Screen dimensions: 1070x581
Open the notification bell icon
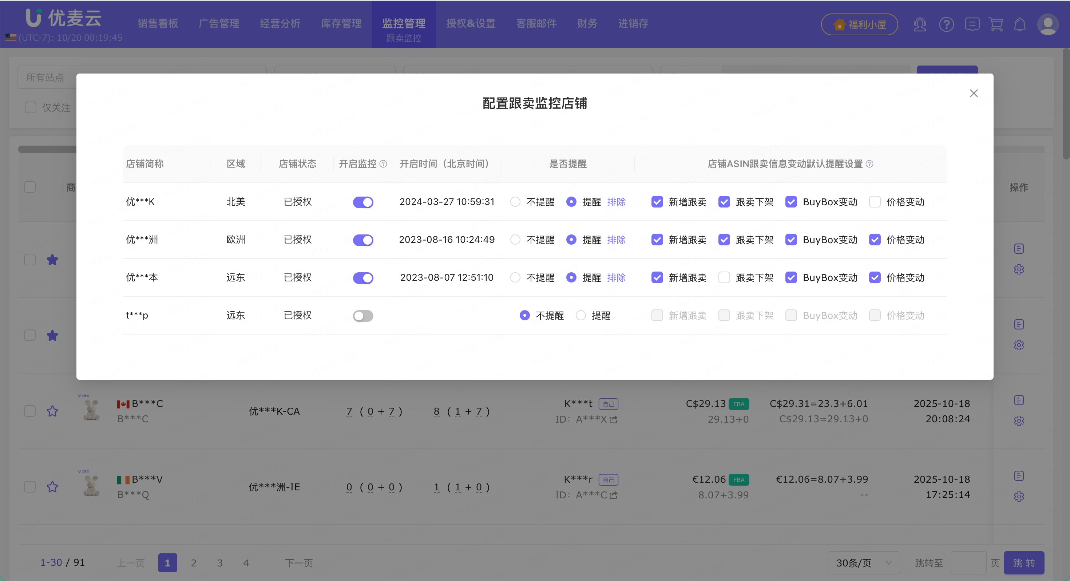[1021, 24]
